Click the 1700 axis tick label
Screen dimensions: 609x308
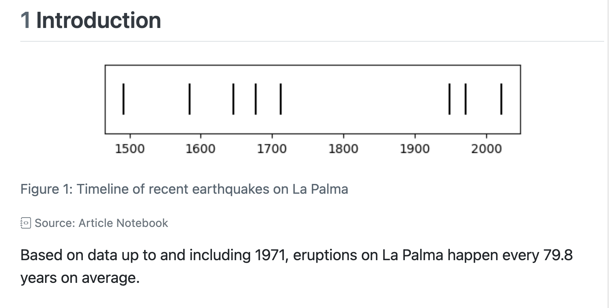coord(272,149)
